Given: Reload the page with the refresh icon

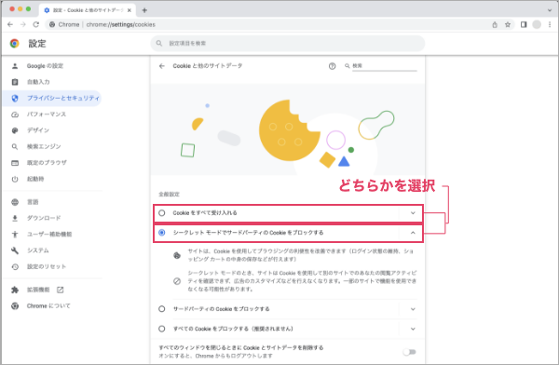Looking at the screenshot, I should (36, 24).
